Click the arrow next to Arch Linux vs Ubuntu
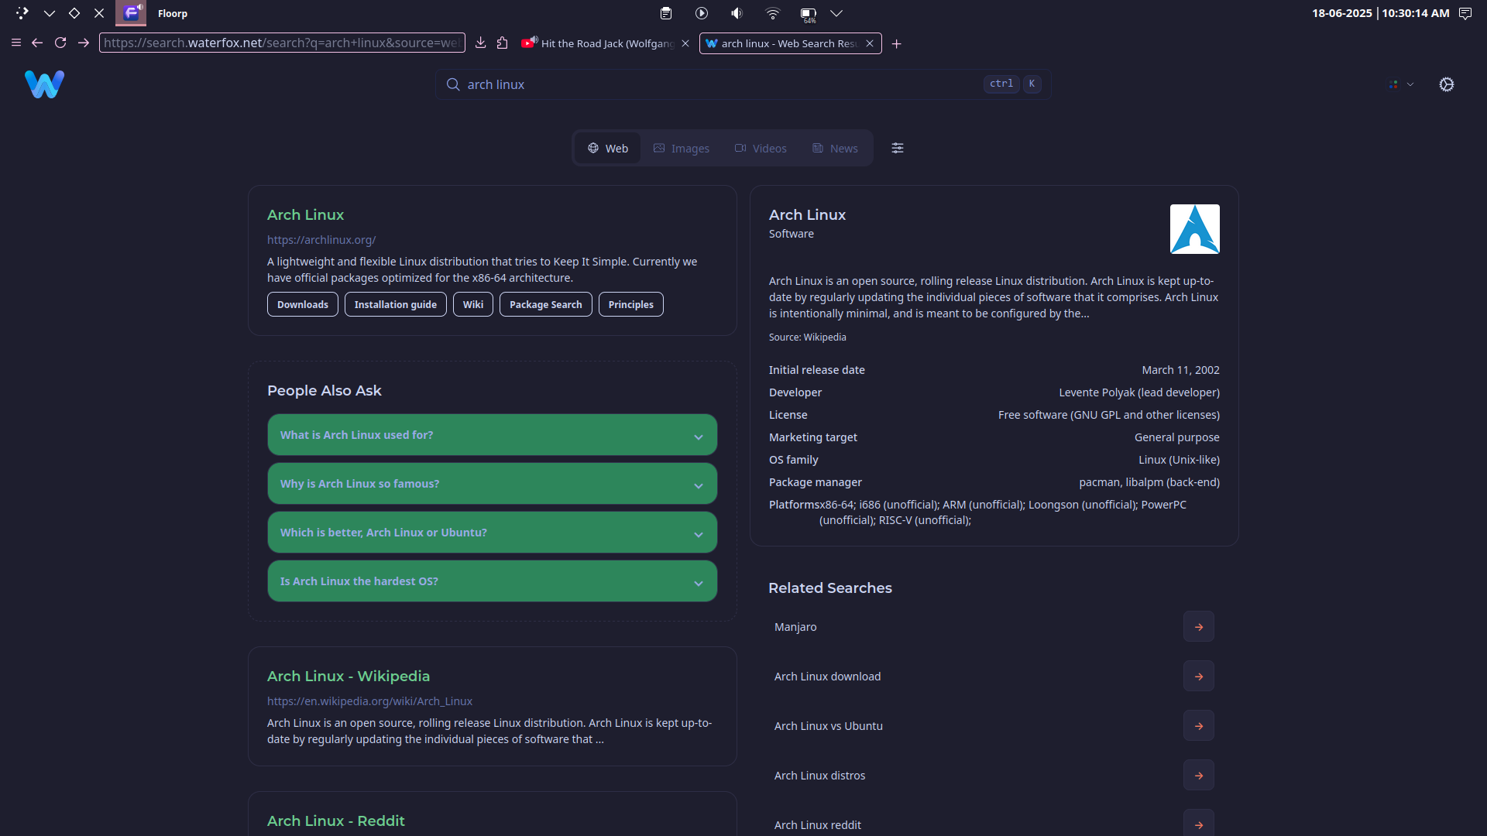Image resolution: width=1487 pixels, height=836 pixels. pyautogui.click(x=1198, y=726)
